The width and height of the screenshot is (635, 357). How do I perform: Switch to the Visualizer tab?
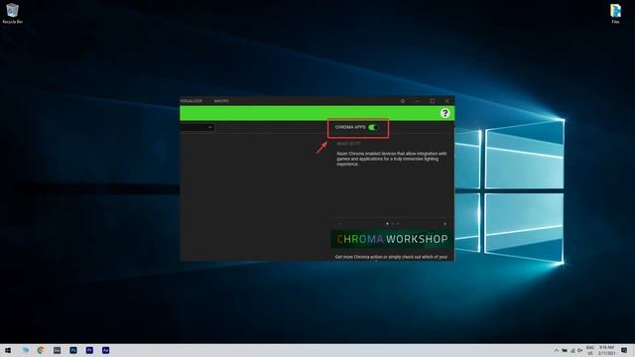tap(190, 101)
